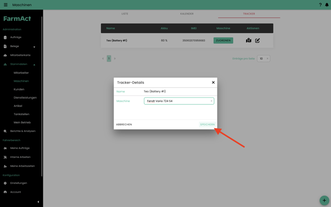Click the IMEI value 350612070956683
This screenshot has width=331, height=207.
(x=194, y=40)
